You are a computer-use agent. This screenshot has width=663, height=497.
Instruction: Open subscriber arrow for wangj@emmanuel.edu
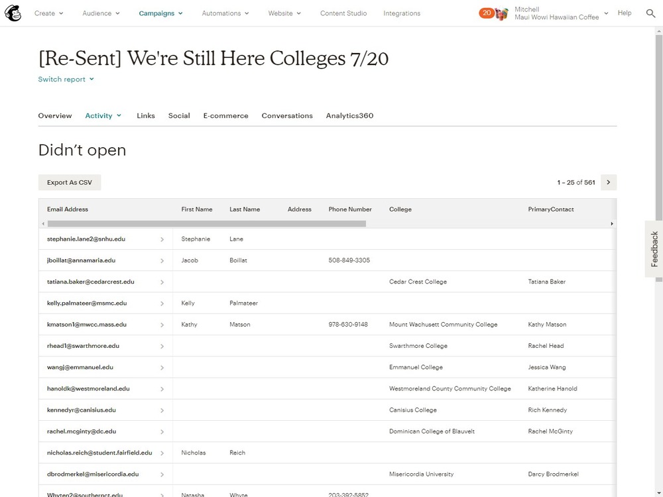tap(162, 368)
